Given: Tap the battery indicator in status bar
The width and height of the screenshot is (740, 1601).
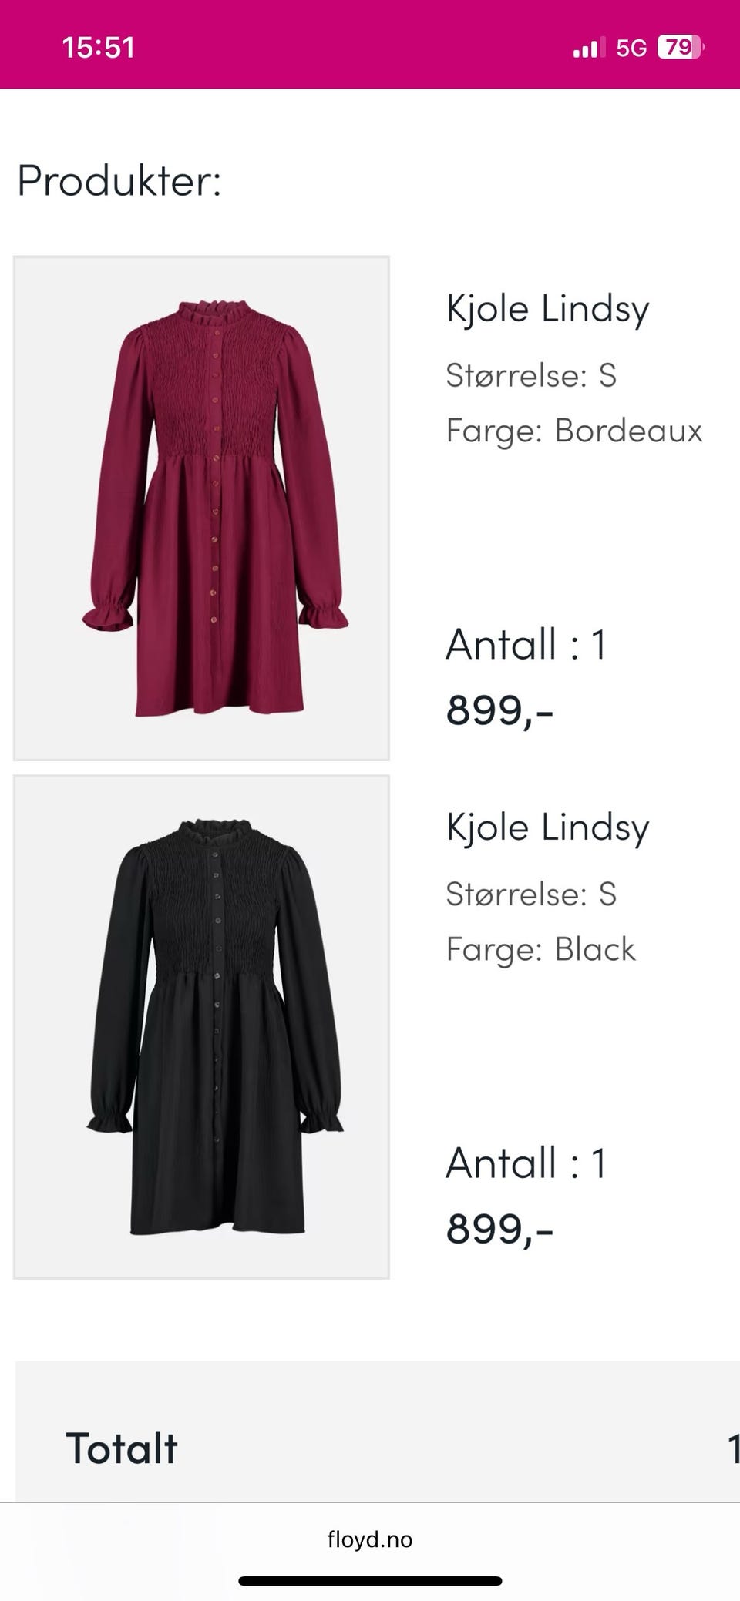Looking at the screenshot, I should point(680,48).
